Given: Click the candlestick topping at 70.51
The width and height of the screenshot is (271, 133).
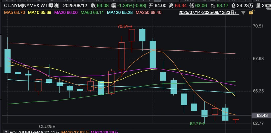Looking at the screenshot, I should 132,35.
